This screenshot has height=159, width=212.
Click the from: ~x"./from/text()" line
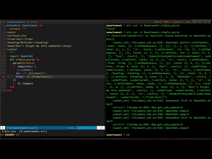coord(34,77)
